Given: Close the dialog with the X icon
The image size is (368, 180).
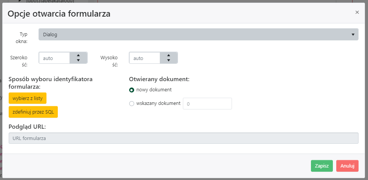Looking at the screenshot, I should [357, 12].
